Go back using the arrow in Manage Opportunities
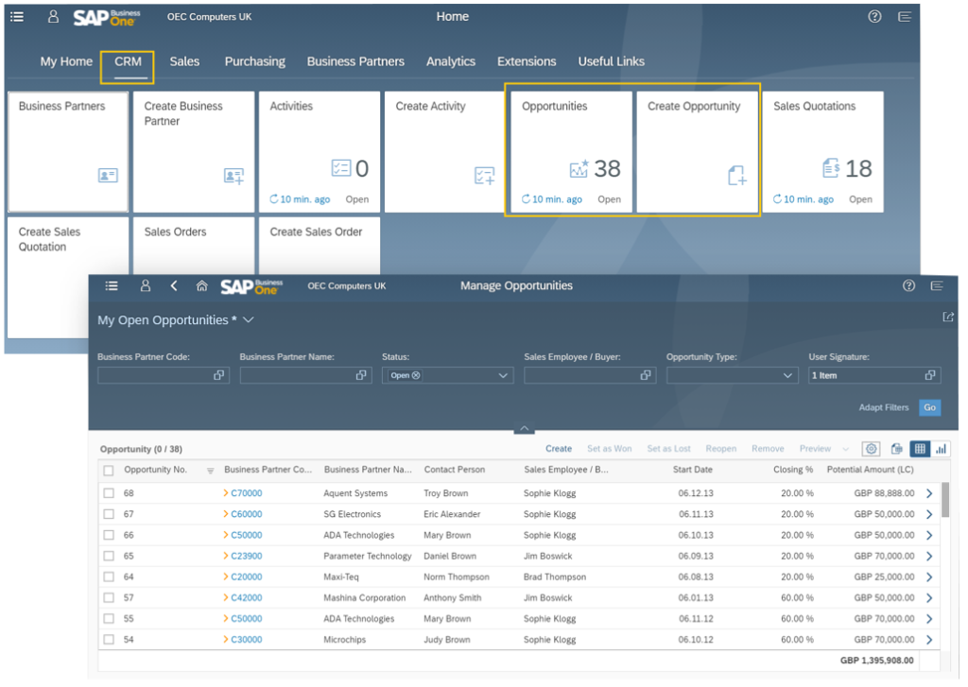This screenshot has height=687, width=968. (174, 285)
